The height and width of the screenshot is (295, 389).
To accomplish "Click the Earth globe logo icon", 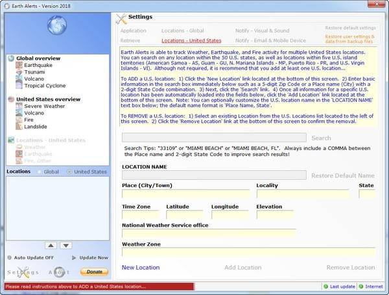I will point(57,26).
